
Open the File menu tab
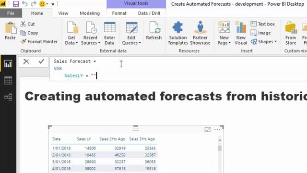(x=11, y=13)
